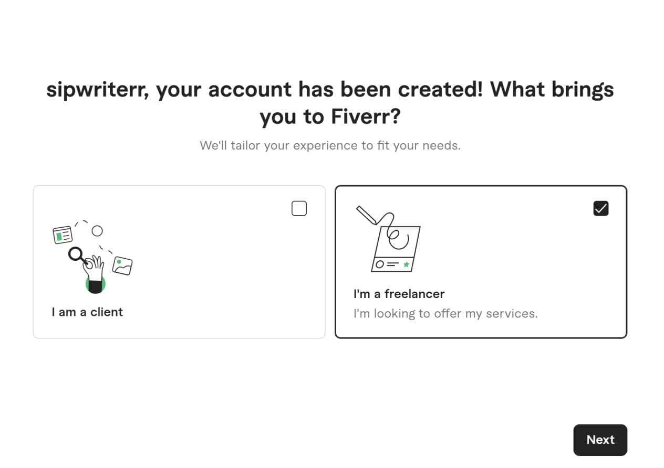Image resolution: width=664 pixels, height=468 pixels.
Task: Check the 'I am a client' checkbox
Action: [299, 208]
